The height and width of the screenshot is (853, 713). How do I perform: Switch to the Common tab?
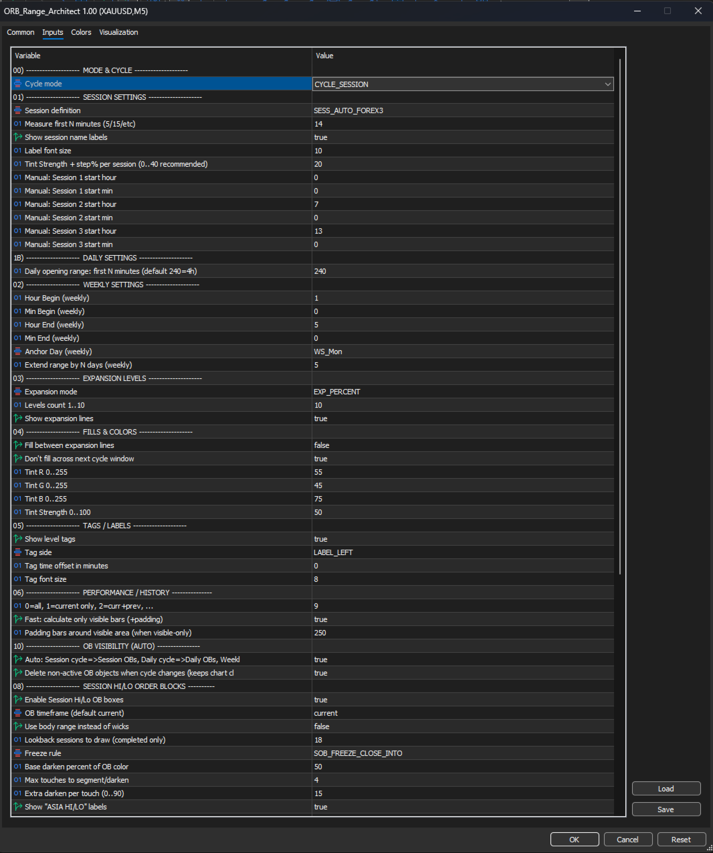tap(21, 32)
